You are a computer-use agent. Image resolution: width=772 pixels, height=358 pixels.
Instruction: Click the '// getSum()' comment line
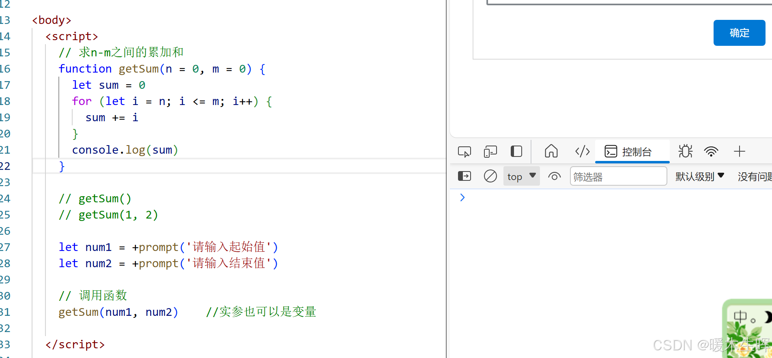click(95, 199)
